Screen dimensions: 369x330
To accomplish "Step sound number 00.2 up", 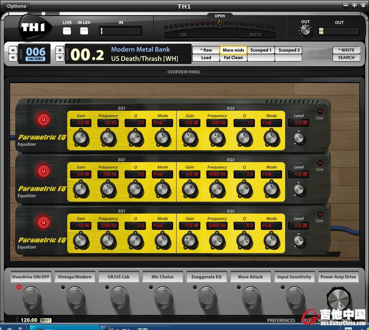I will (x=60, y=50).
